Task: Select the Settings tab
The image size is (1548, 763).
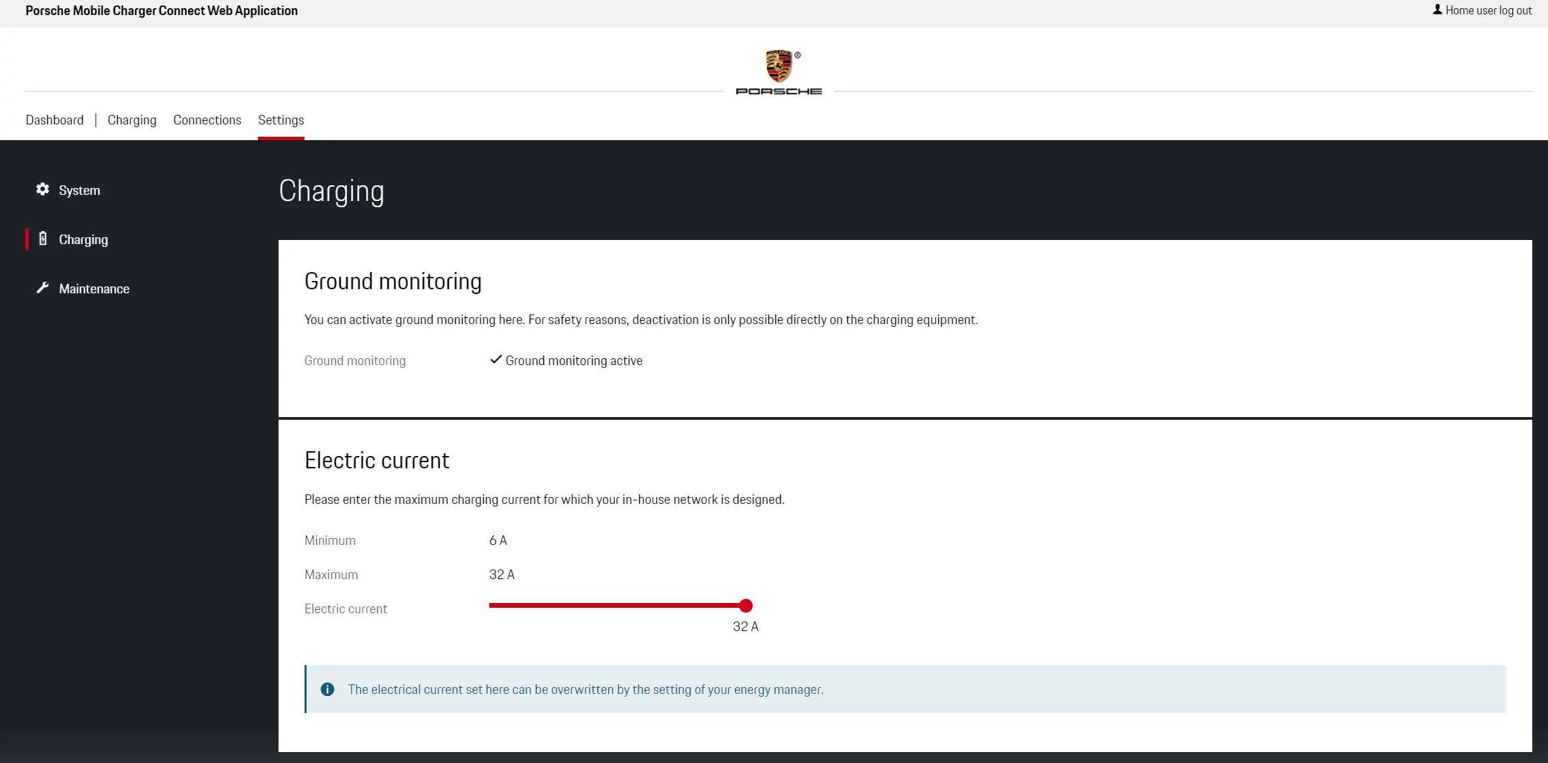Action: [281, 120]
